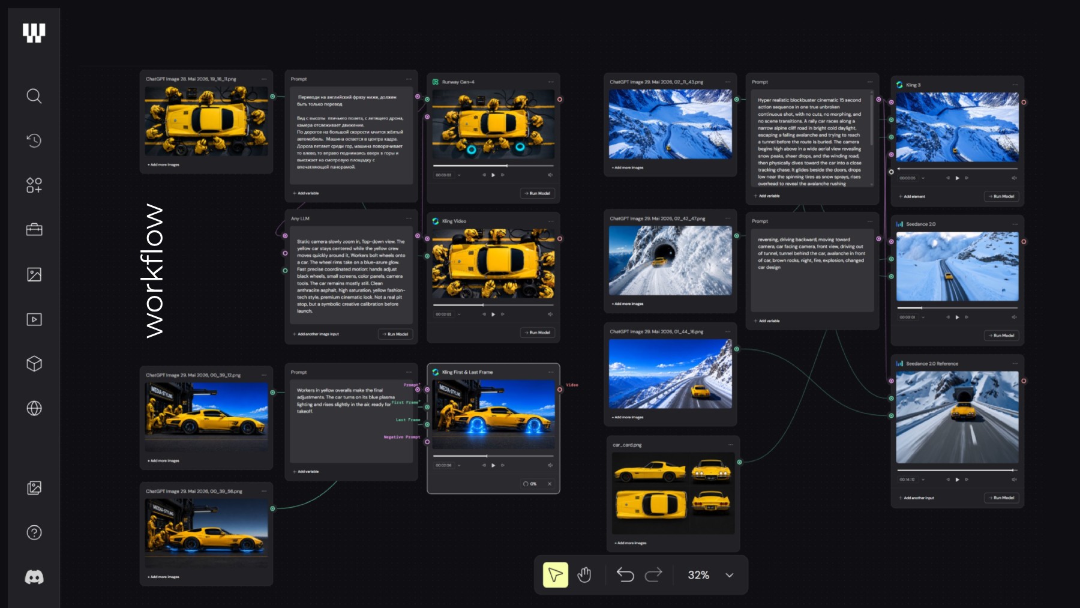This screenshot has width=1080, height=608.
Task: Seek the Kling Video progress bar
Action: pos(493,305)
